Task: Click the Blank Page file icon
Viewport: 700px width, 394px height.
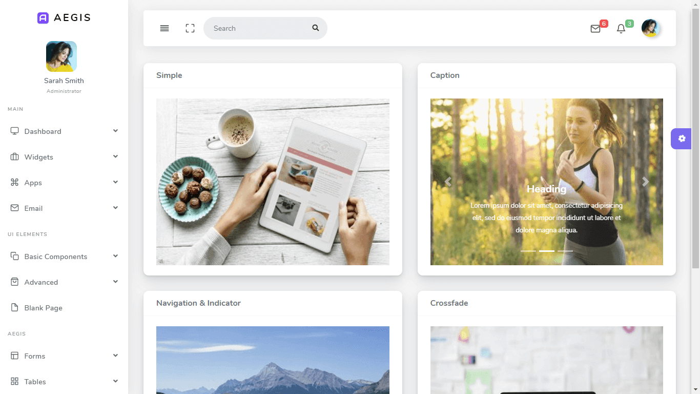Action: (x=14, y=307)
